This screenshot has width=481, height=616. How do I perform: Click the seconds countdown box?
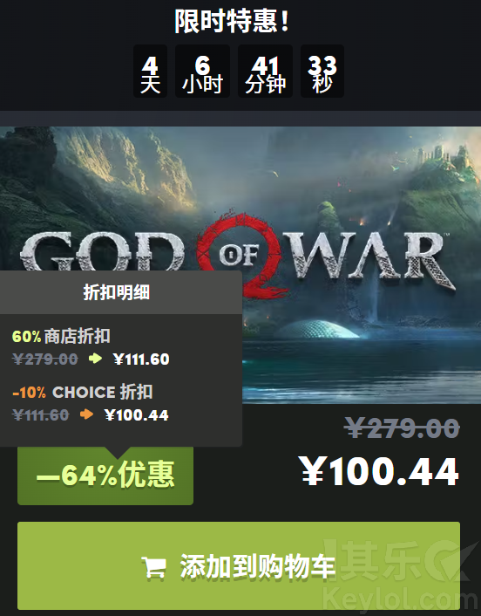[322, 71]
